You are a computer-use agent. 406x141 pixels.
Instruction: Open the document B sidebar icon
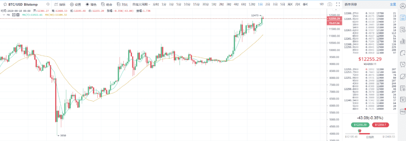tap(403, 88)
